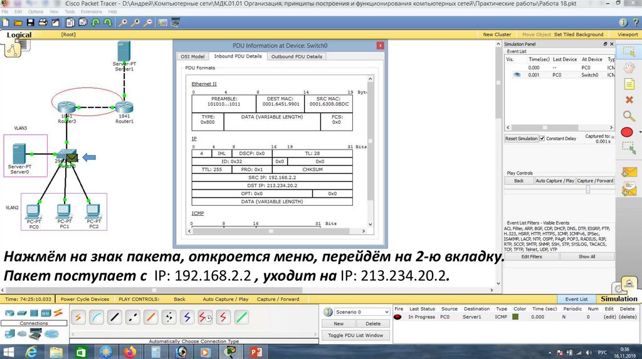Open the red draw-shape tool dropdown arrow
The height and width of the screenshot is (359, 642).
click(639, 132)
